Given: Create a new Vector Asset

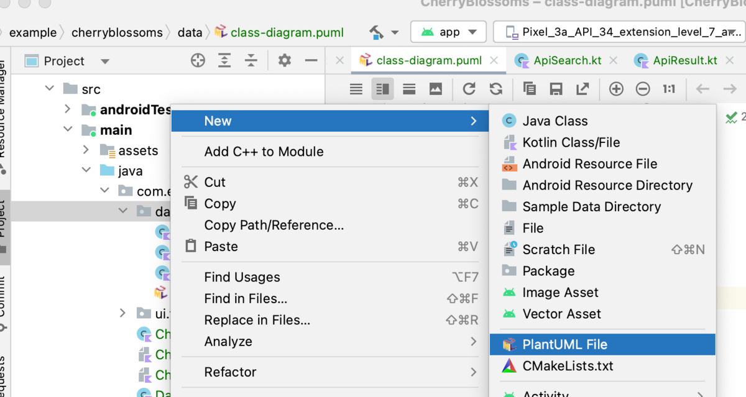Looking at the screenshot, I should (602, 314).
